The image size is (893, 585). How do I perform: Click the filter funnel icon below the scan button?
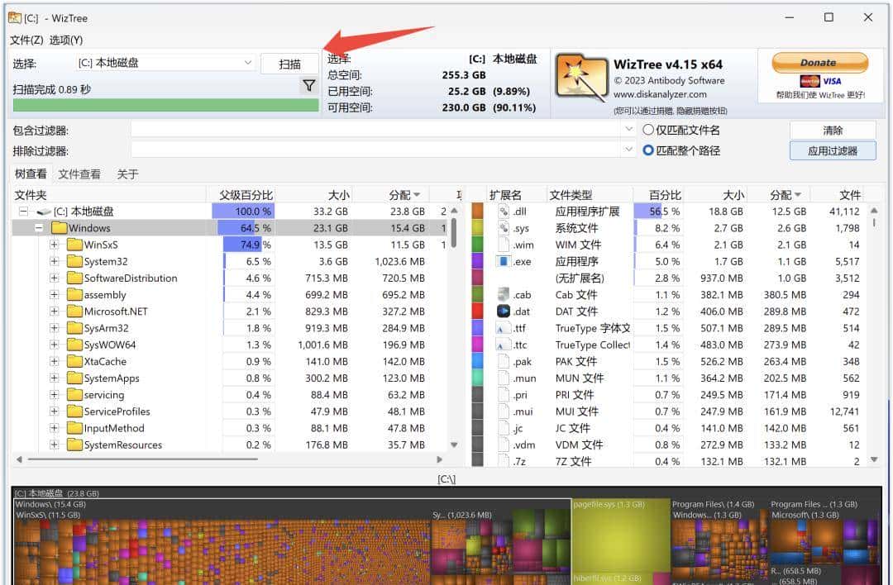click(x=309, y=85)
